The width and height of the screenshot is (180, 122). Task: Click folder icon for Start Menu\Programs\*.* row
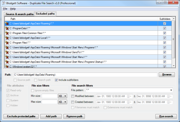(7, 47)
